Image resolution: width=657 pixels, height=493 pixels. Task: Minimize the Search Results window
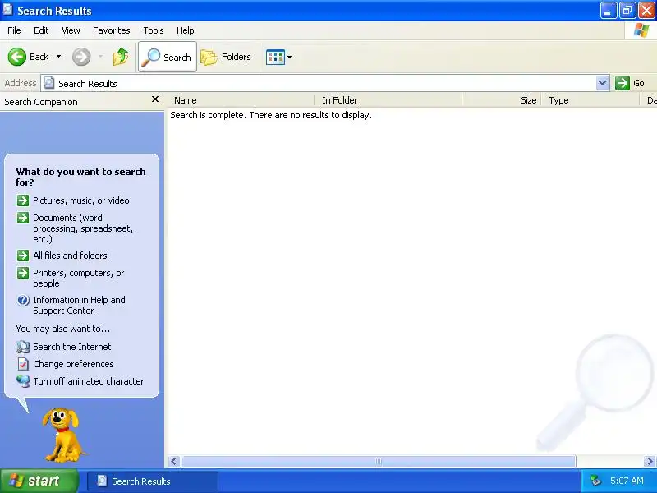(608, 11)
